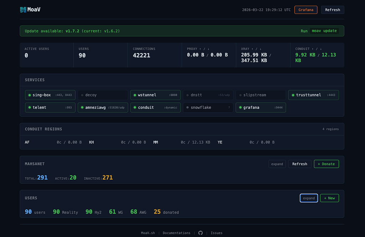Screen dimensions: 365x237
Task: Click the MM conduit region entry
Action: pyautogui.click(x=182, y=142)
